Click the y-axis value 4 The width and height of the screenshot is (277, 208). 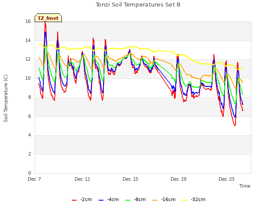(x=29, y=135)
